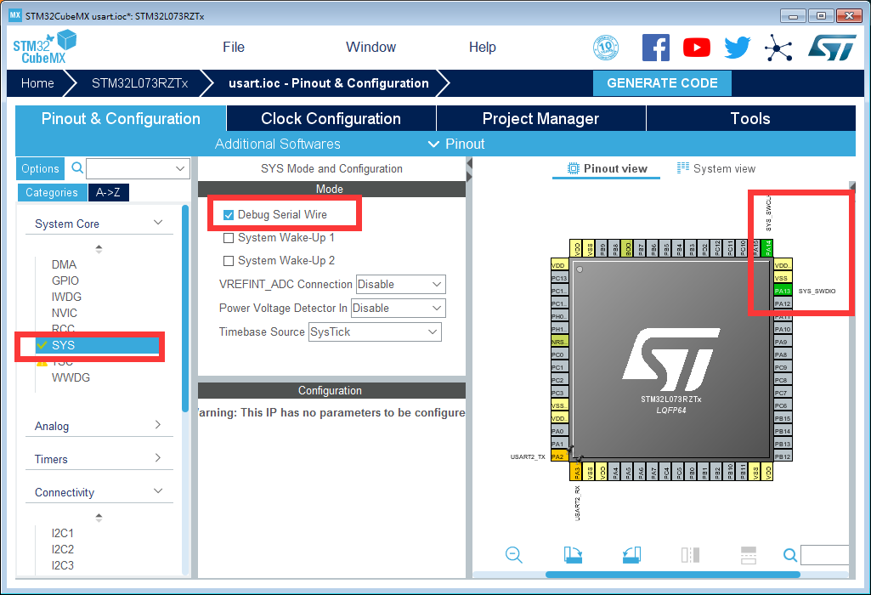Visit ST on YouTube
The height and width of the screenshot is (595, 871).
697,48
